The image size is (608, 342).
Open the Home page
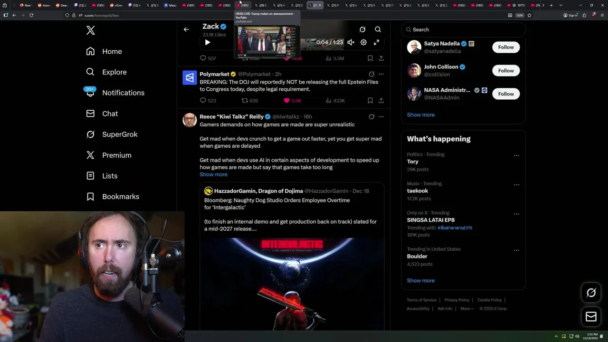tap(104, 51)
